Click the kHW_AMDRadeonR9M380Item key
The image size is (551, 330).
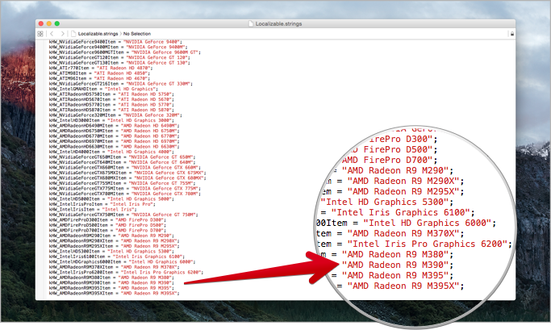point(80,278)
